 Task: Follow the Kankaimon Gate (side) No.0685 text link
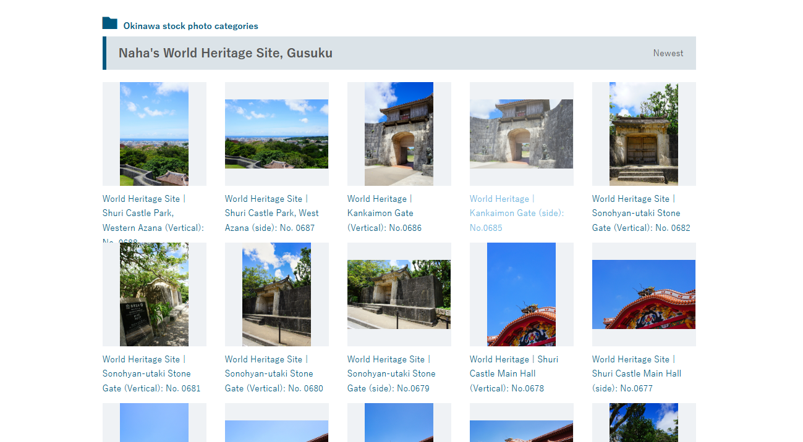point(517,213)
